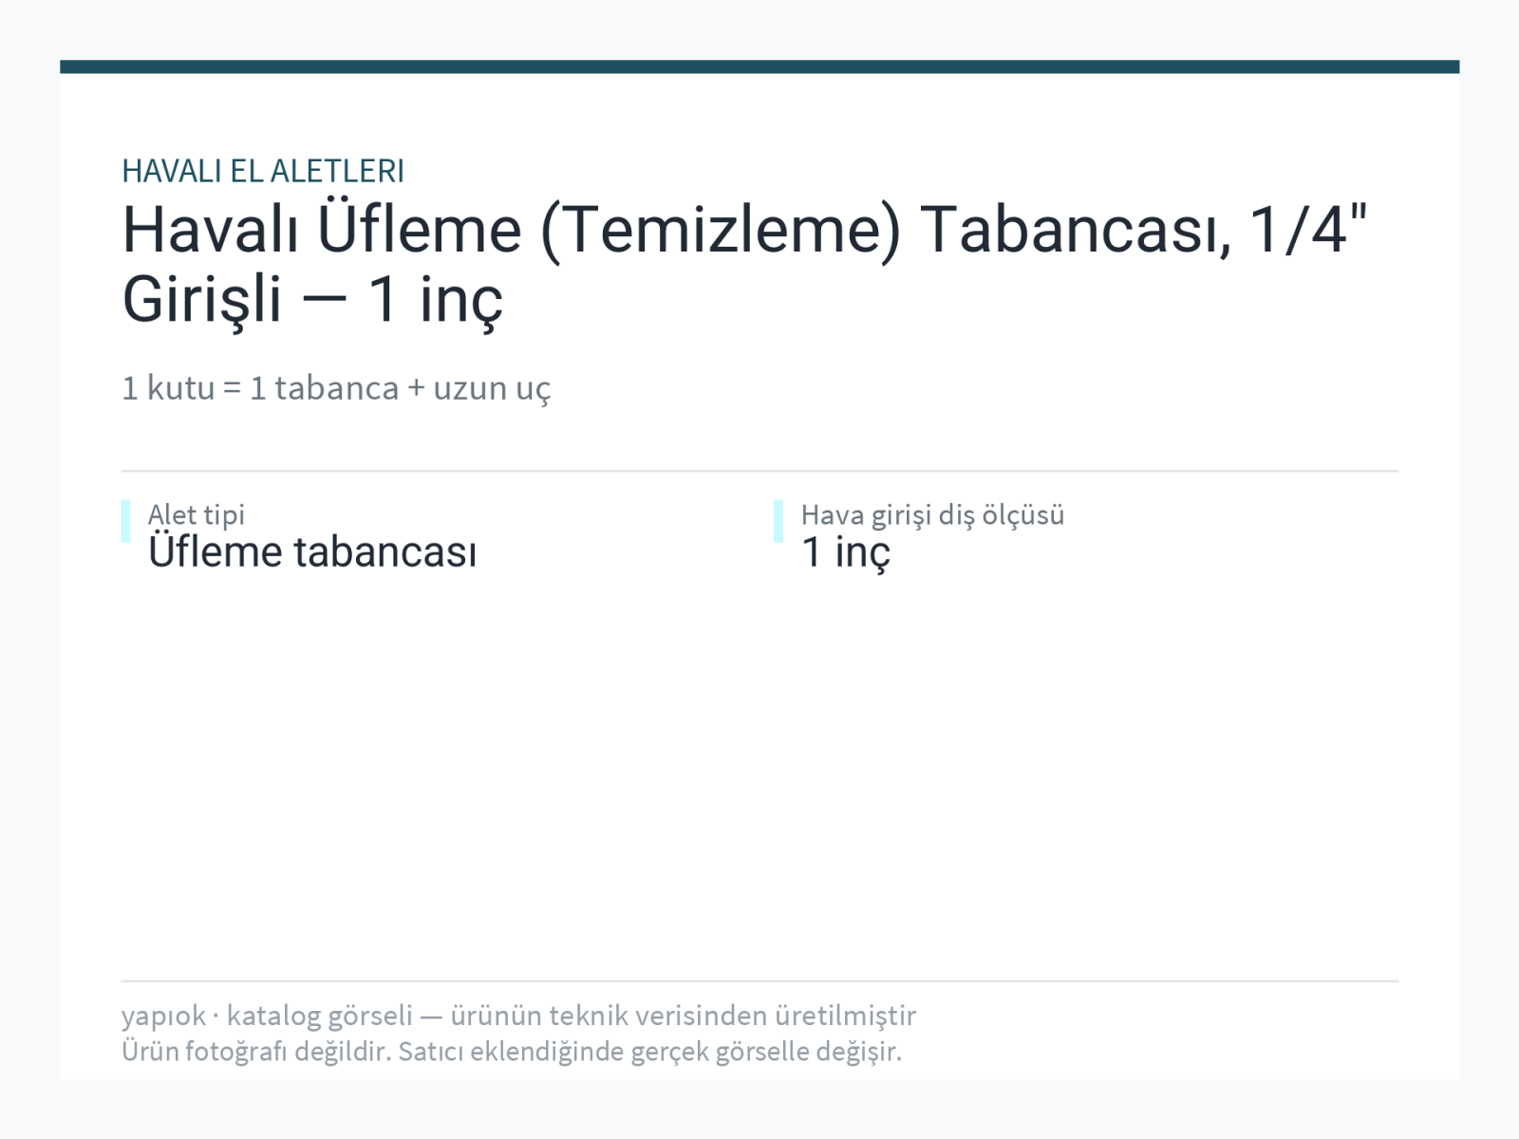Screen dimensions: 1519x1139
Task: Click 'Satıcı eklendiğinde gerçek görselle değişir' text
Action: coord(650,1052)
